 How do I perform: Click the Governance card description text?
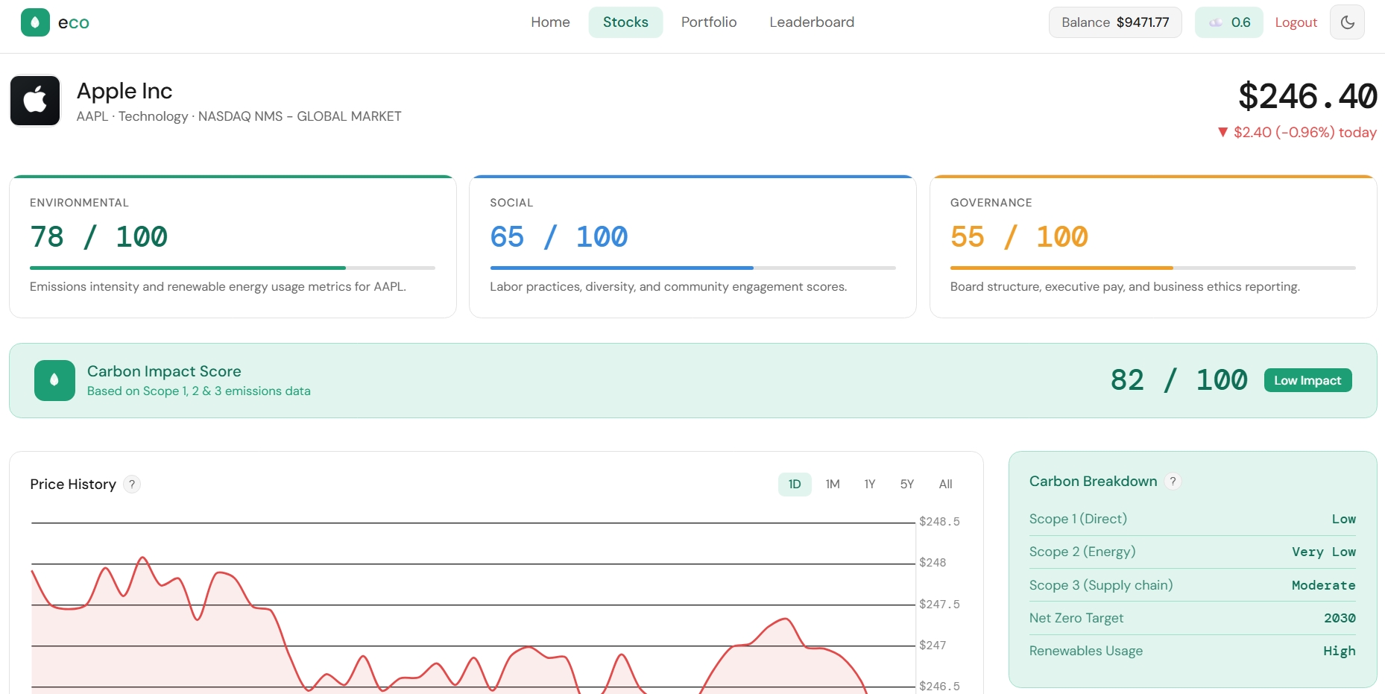[x=1125, y=287]
